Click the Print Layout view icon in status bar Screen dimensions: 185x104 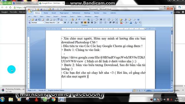134,90
